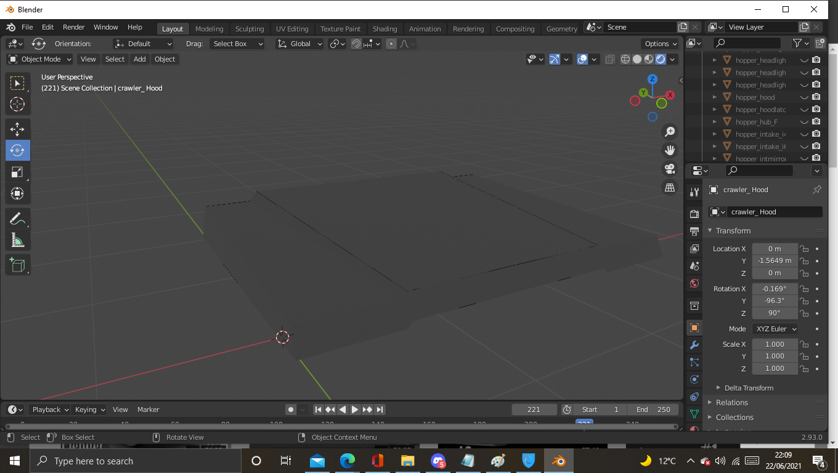Toggle auto keying record button in timeline
Viewport: 838px width, 473px height.
(291, 410)
